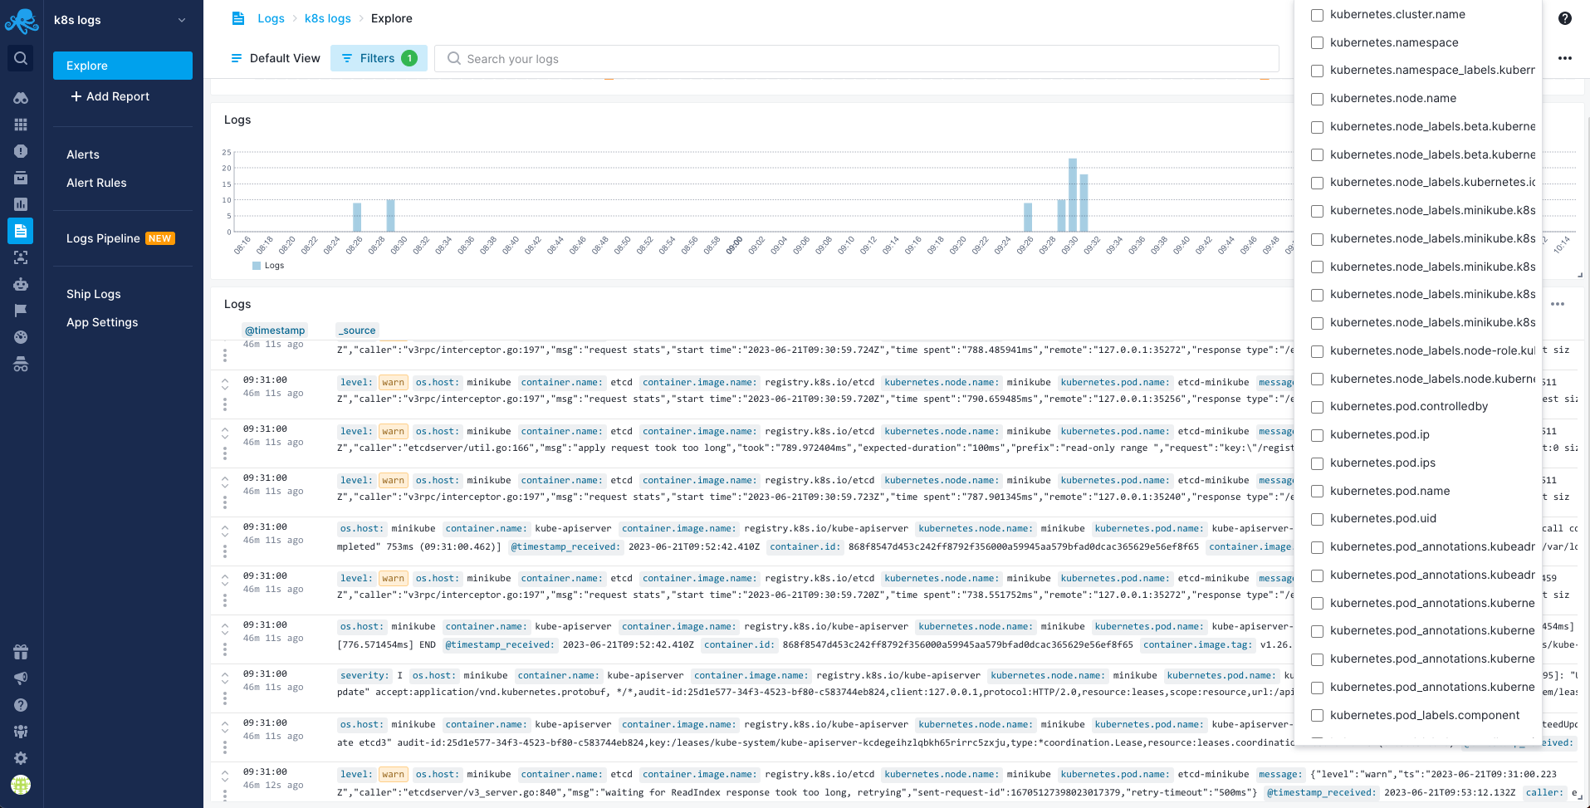Sort by @timestamp column header
Image resolution: width=1590 pixels, height=808 pixels.
pos(275,331)
